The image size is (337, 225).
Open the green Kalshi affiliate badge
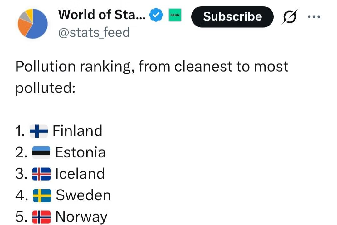(x=175, y=15)
